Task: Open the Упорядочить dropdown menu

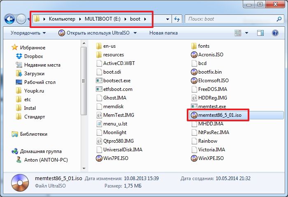Action: (x=28, y=32)
